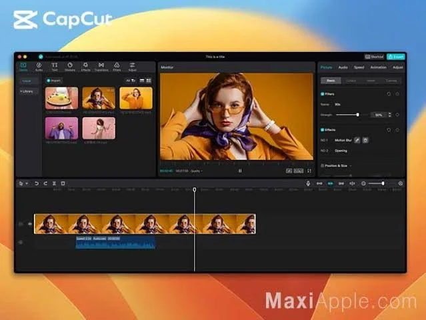Click the split clip icon

(x=54, y=183)
